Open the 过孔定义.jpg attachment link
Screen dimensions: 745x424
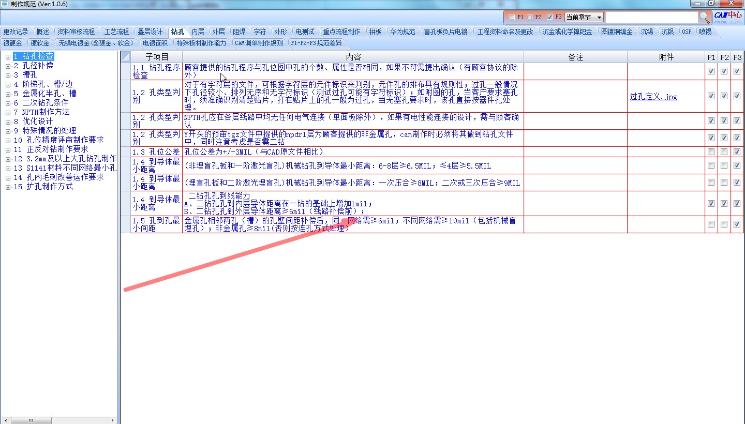(x=653, y=97)
